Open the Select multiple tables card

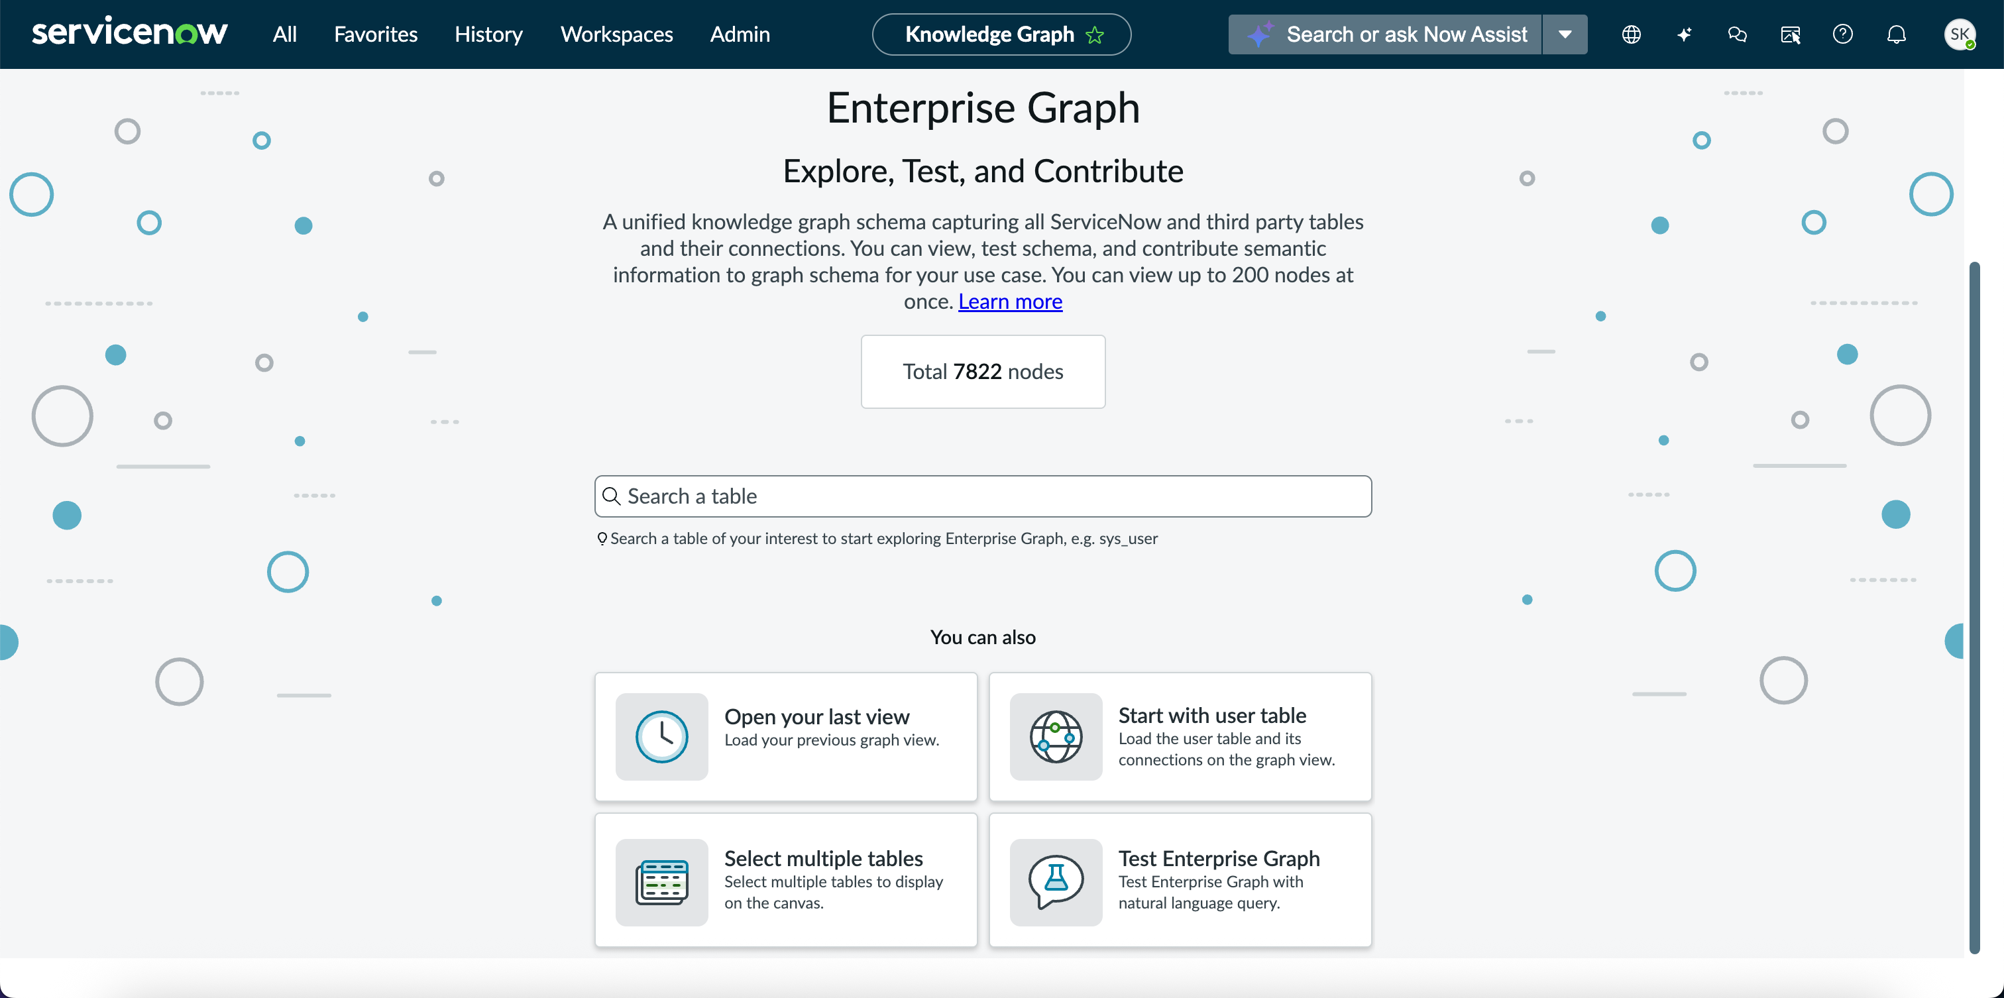click(786, 881)
